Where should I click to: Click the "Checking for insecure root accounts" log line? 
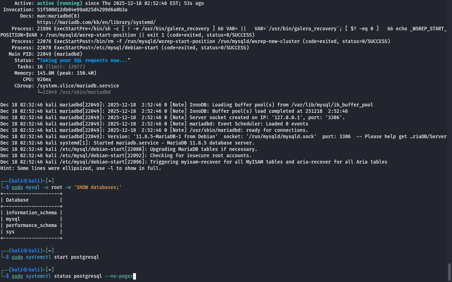[x=201, y=155]
